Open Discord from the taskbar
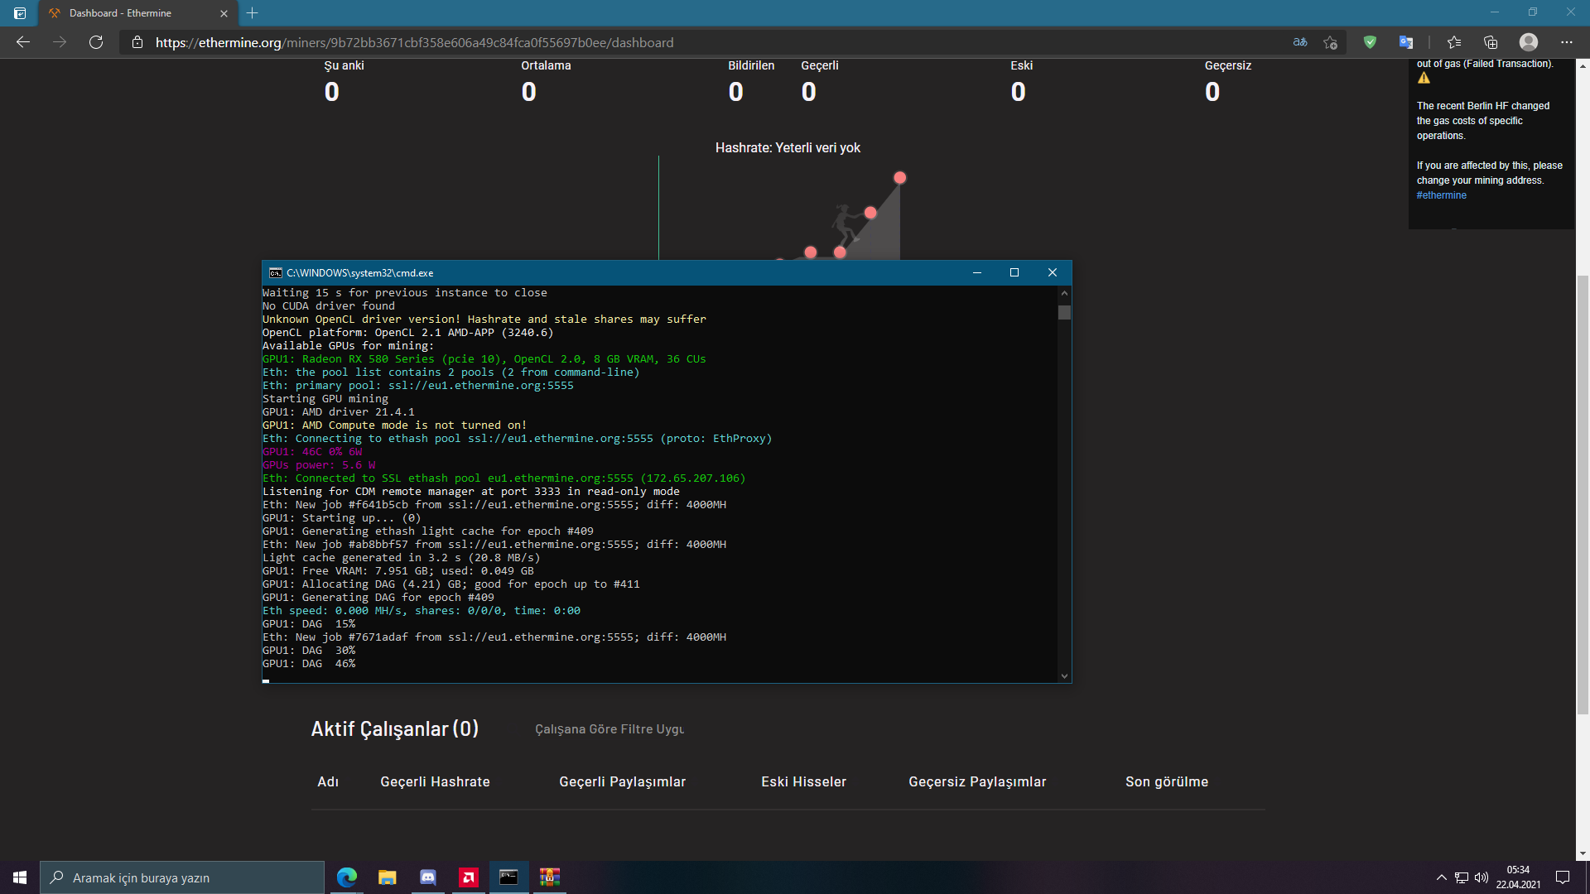Image resolution: width=1590 pixels, height=894 pixels. pyautogui.click(x=428, y=877)
